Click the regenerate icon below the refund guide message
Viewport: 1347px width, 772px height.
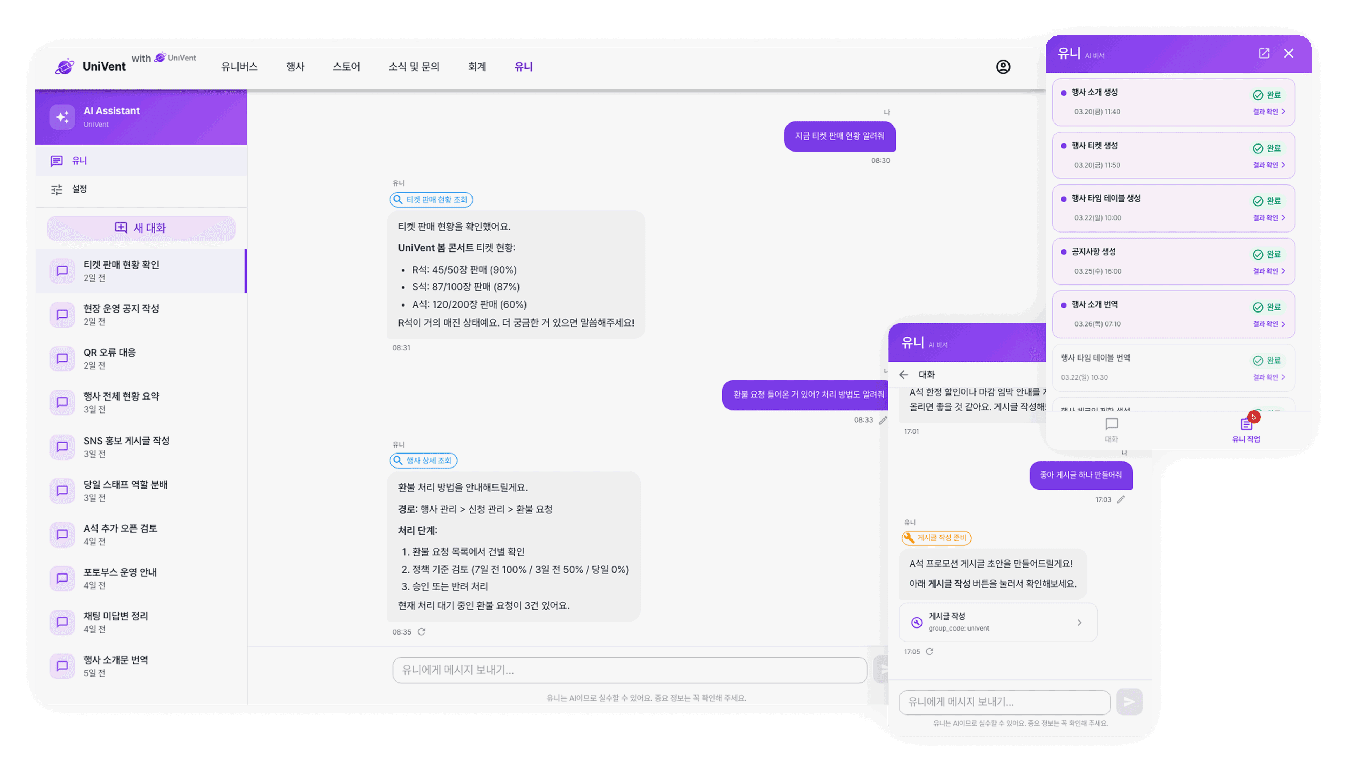tap(421, 631)
